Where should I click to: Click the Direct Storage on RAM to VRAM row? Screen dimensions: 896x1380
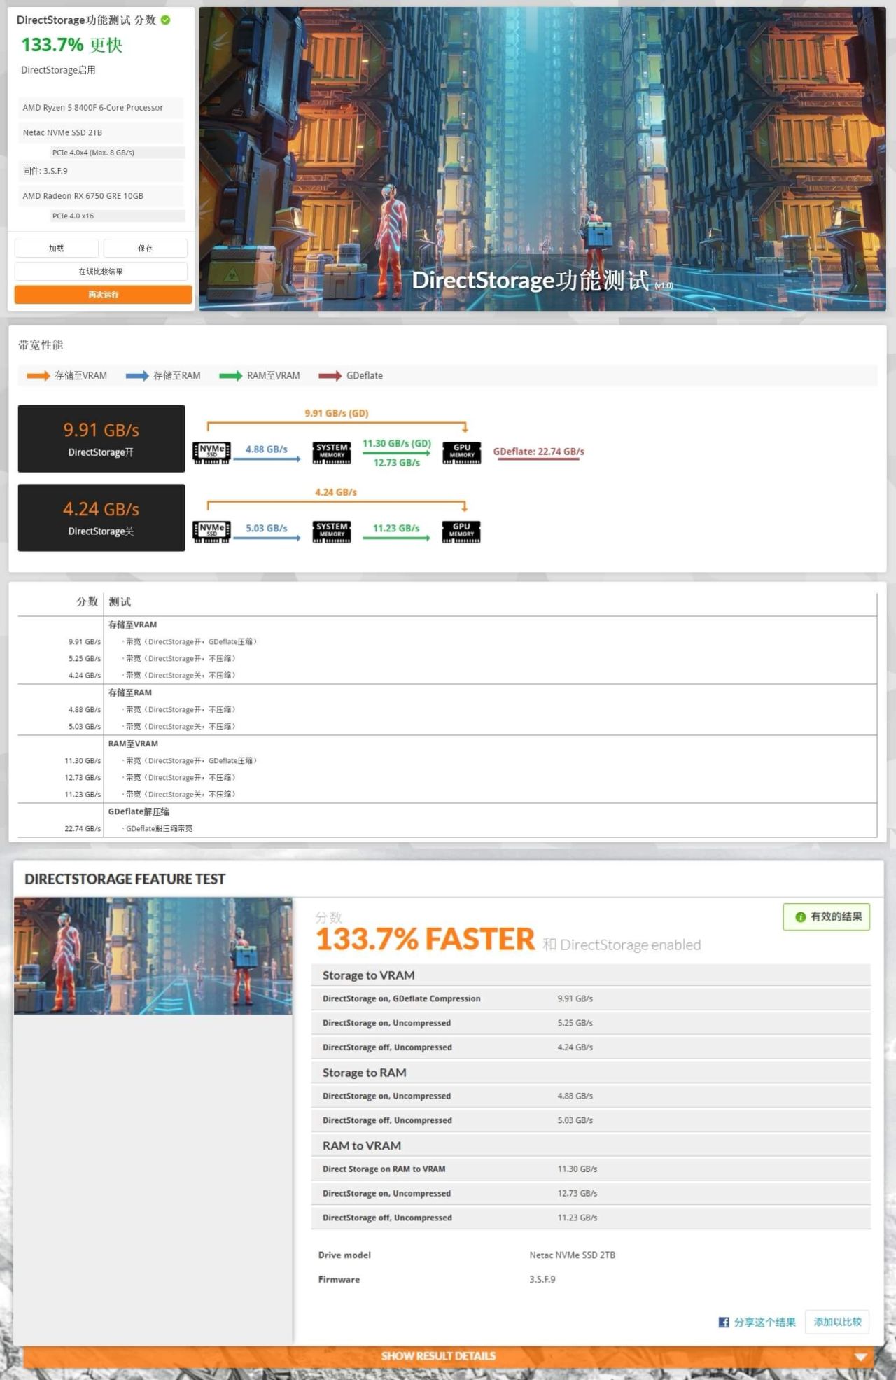tap(591, 1169)
